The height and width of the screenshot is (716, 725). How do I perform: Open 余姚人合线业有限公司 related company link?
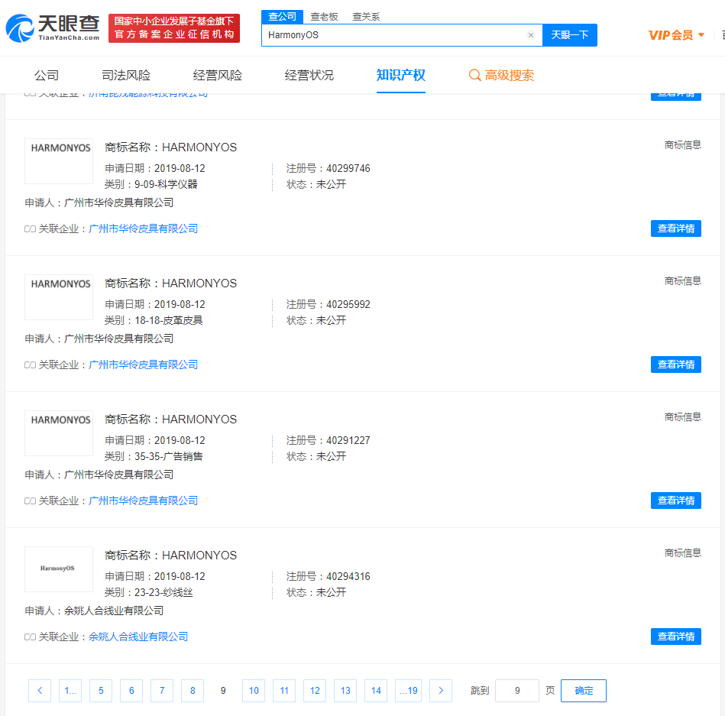[138, 637]
